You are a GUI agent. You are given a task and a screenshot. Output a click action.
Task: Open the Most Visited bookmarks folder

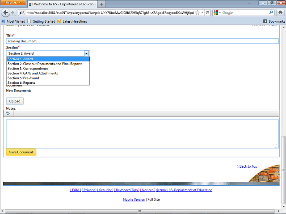[x=13, y=21]
